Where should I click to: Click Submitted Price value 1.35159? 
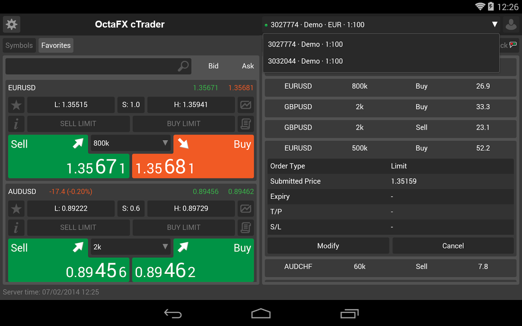(x=404, y=181)
